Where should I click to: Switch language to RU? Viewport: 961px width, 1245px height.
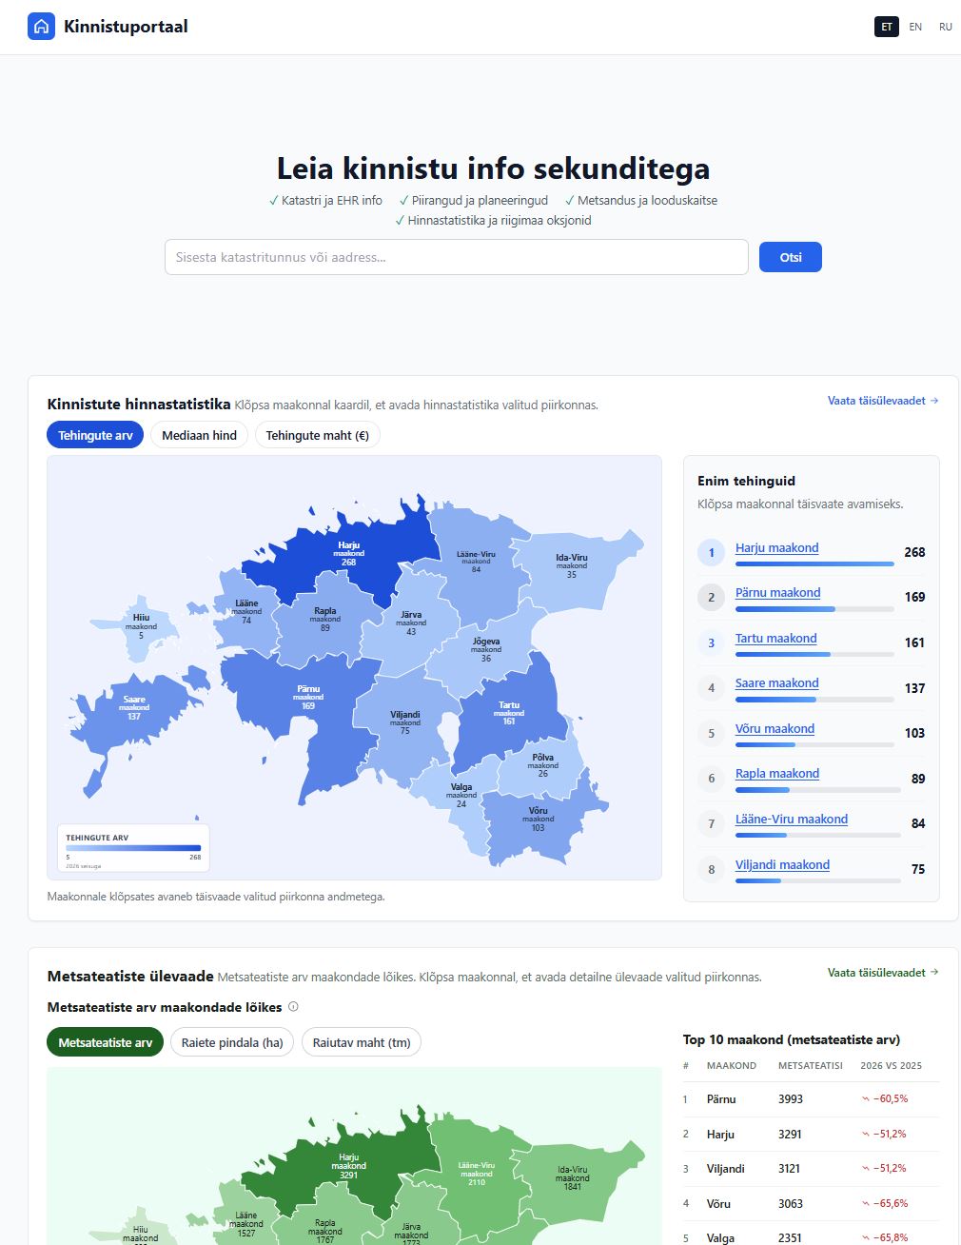(945, 27)
